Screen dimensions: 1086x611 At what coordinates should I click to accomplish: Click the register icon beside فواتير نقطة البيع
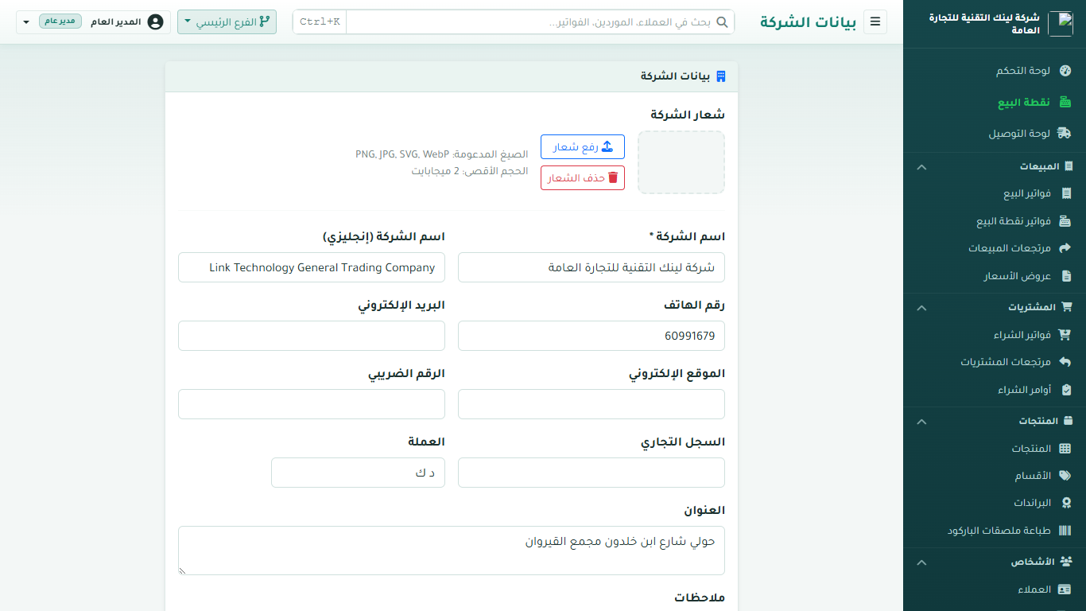tap(1065, 221)
